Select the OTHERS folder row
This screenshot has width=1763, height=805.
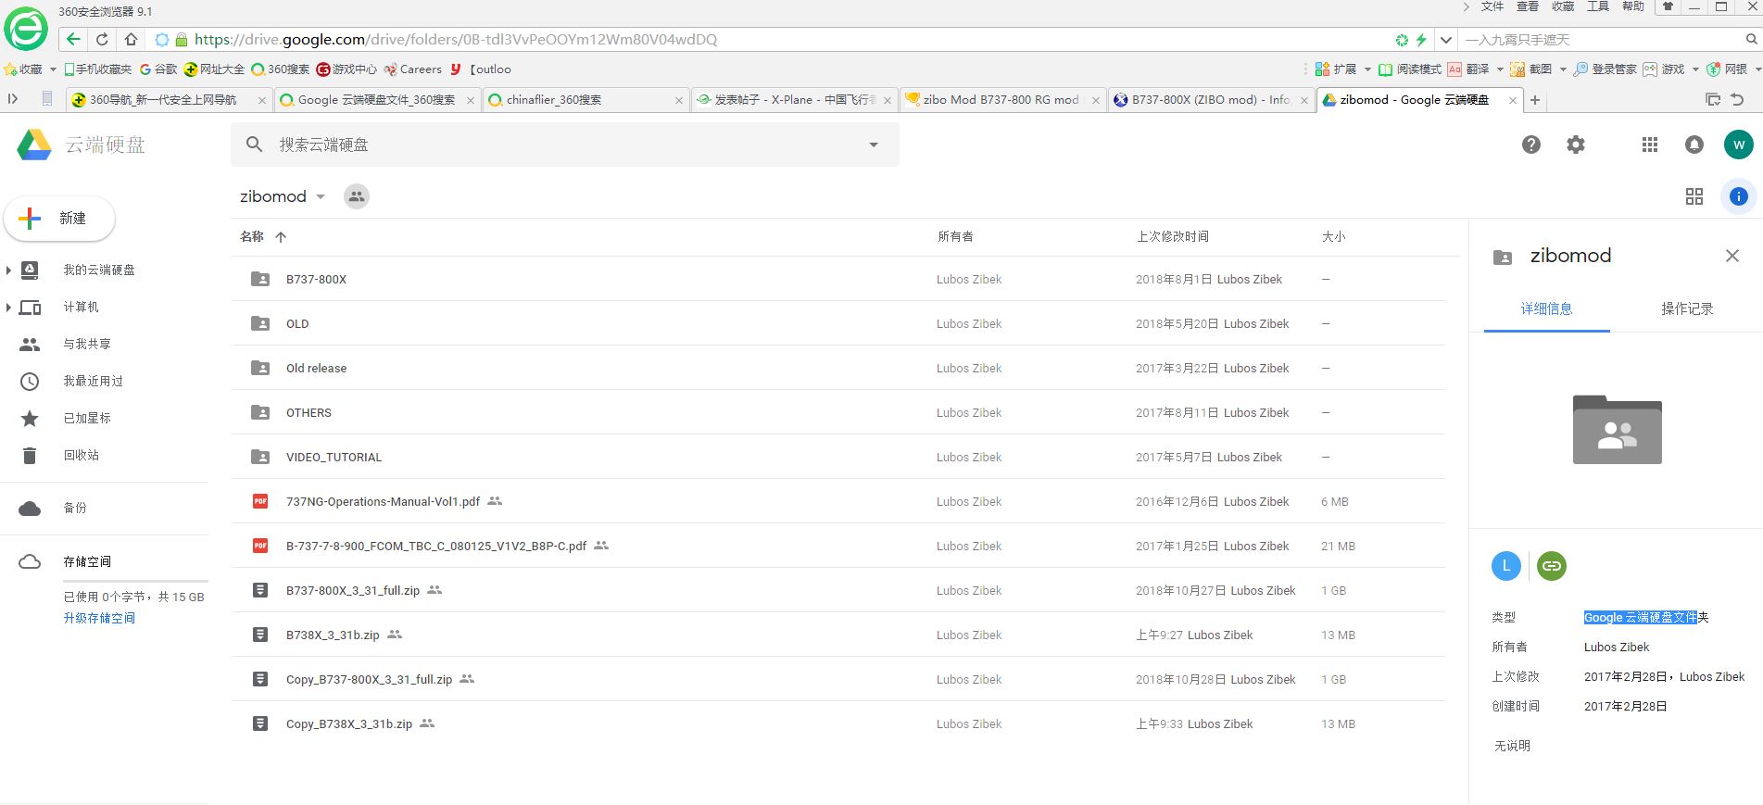point(838,412)
